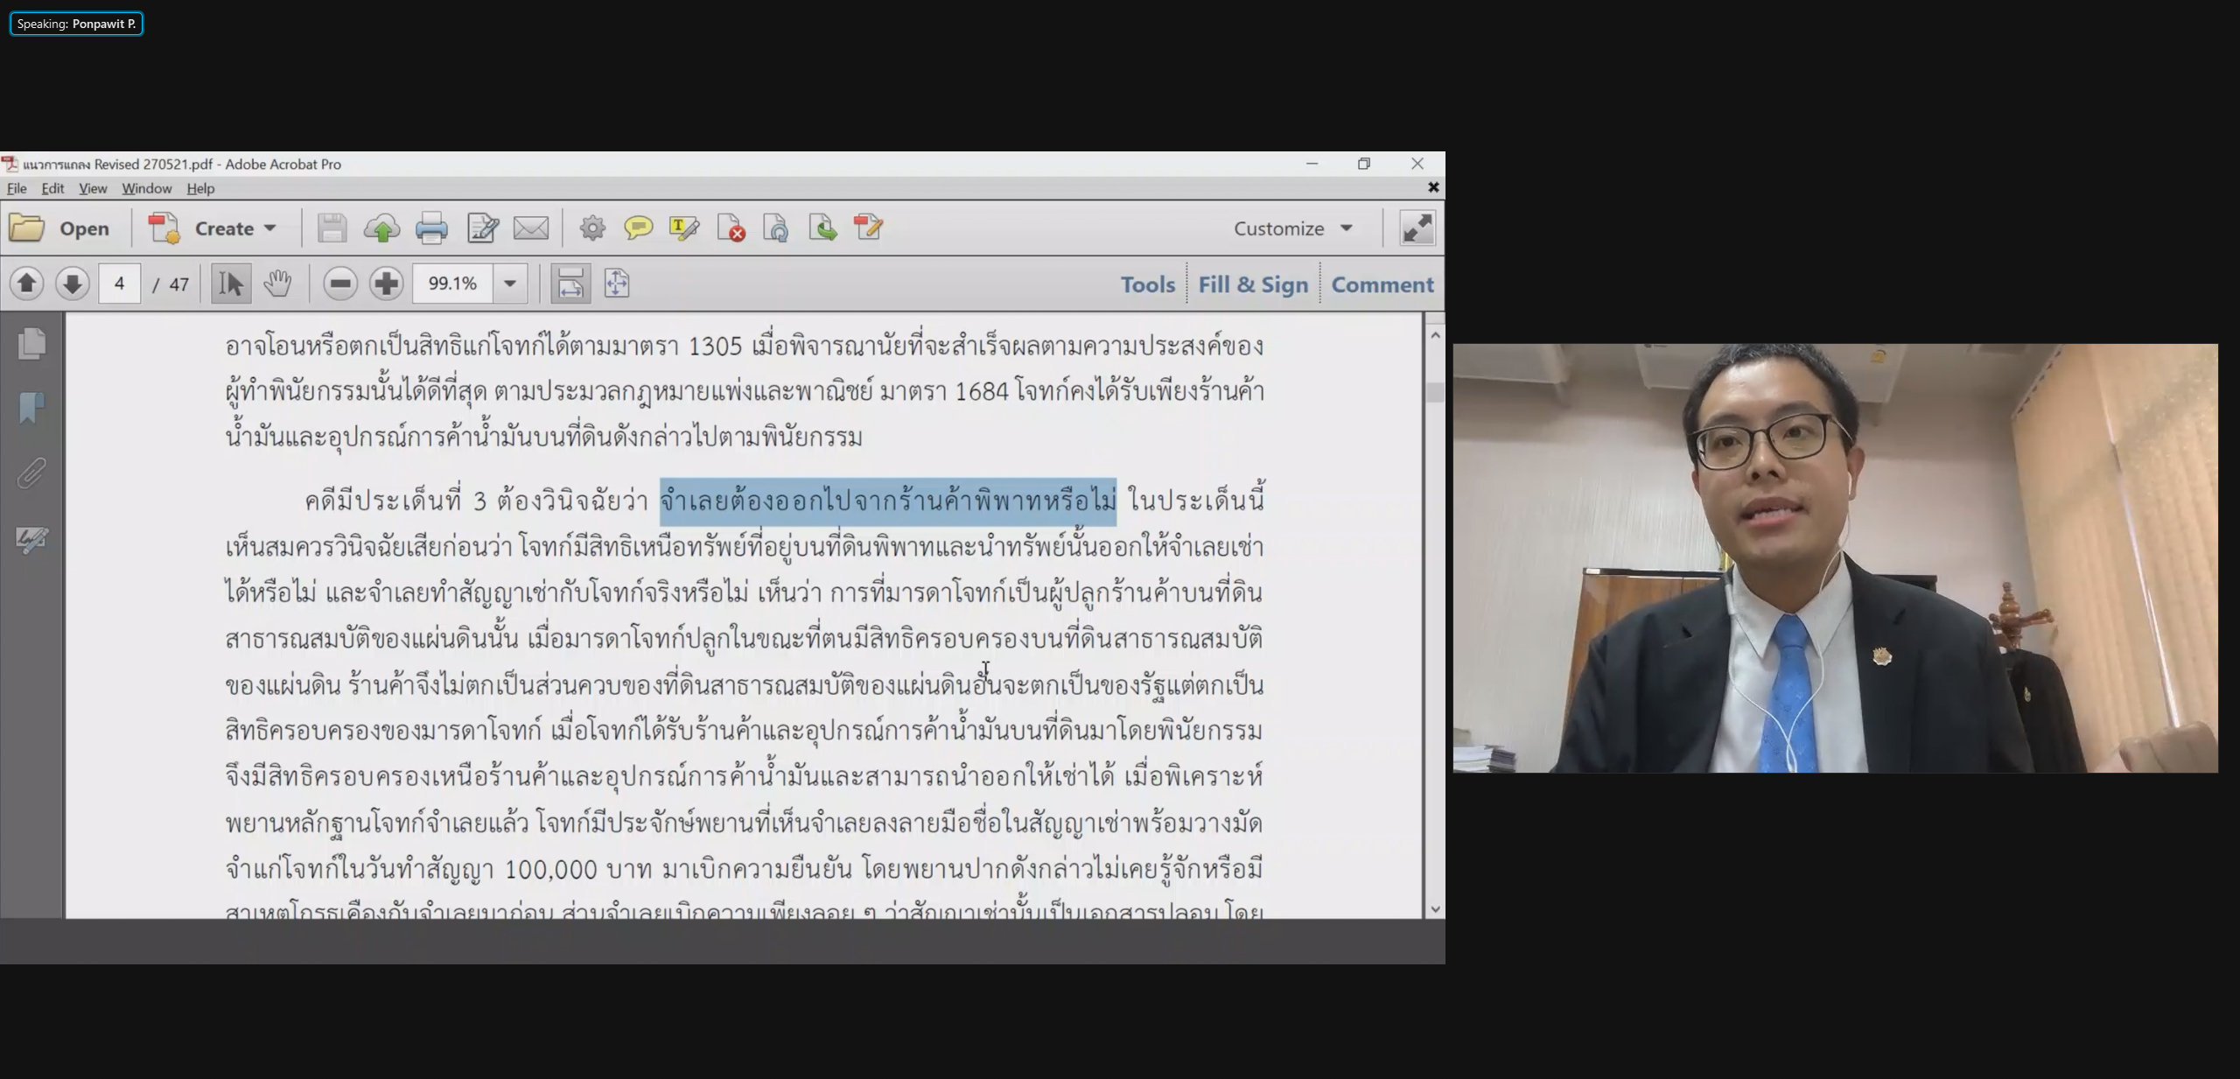Restore down the Acrobat window

[1364, 164]
